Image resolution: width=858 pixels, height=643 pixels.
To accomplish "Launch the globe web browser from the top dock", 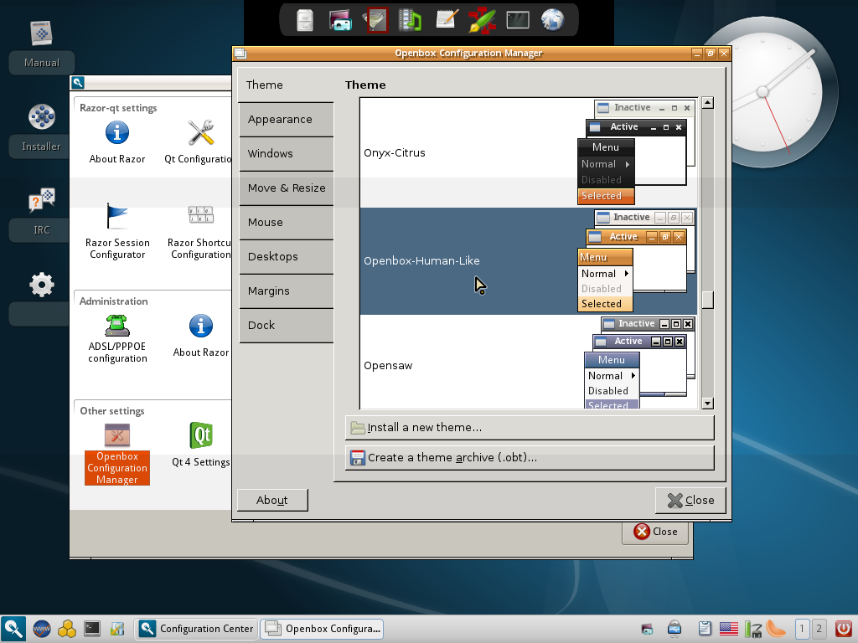I will coord(553,20).
